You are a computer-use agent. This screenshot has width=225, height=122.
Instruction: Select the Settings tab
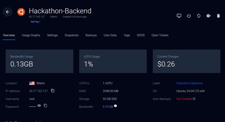[x=52, y=35]
